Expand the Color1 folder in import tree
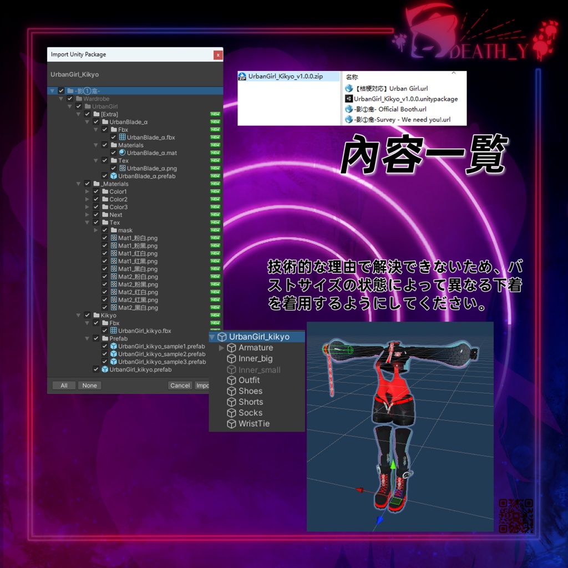The height and width of the screenshot is (568, 568). [88, 191]
